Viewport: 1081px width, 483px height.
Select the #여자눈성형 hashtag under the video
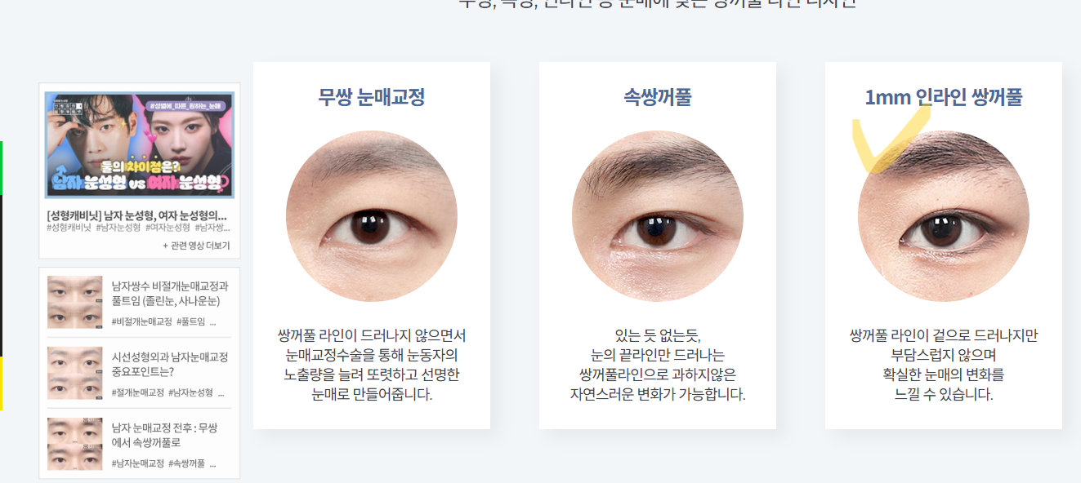(166, 228)
